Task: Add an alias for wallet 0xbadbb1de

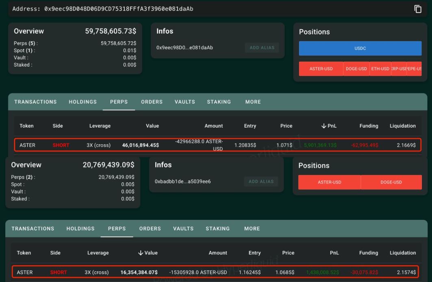Action: coord(261,181)
